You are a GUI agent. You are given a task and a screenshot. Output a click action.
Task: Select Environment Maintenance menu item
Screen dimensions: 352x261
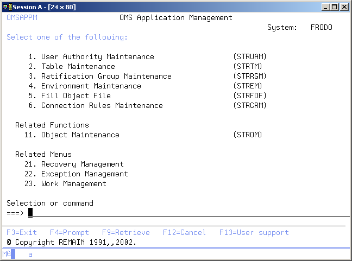point(91,86)
